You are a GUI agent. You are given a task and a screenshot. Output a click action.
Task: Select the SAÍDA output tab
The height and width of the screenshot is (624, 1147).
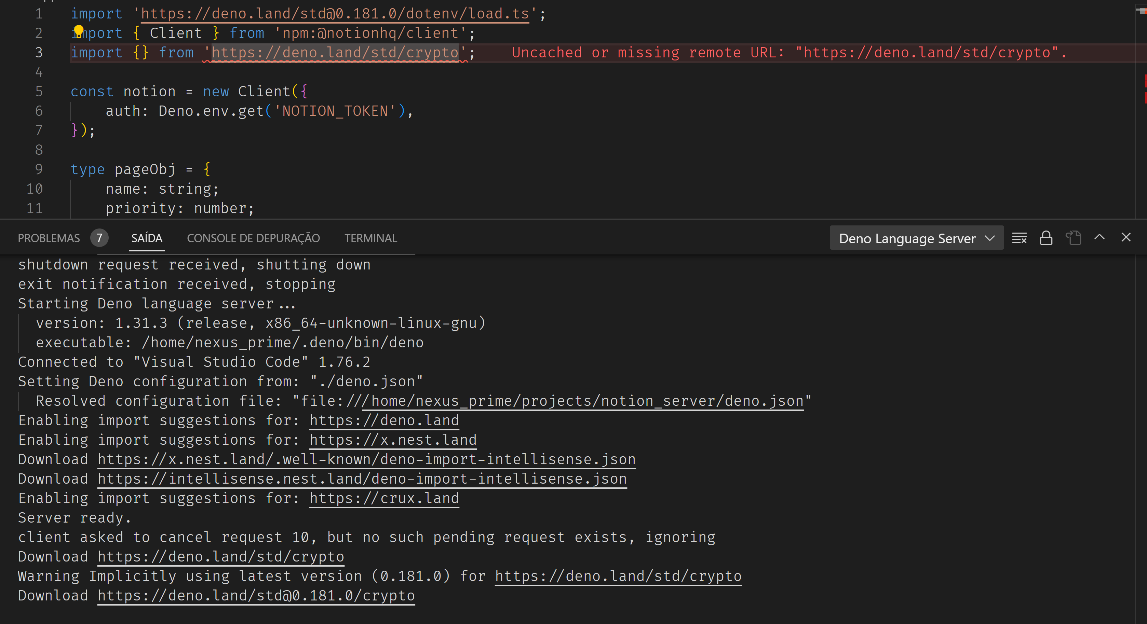pyautogui.click(x=147, y=238)
